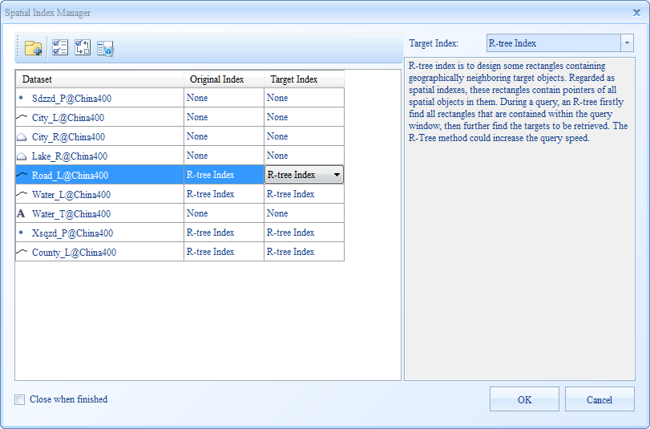This screenshot has height=429, width=650.
Task: Click the Select All toolbar icon
Action: pos(60,48)
